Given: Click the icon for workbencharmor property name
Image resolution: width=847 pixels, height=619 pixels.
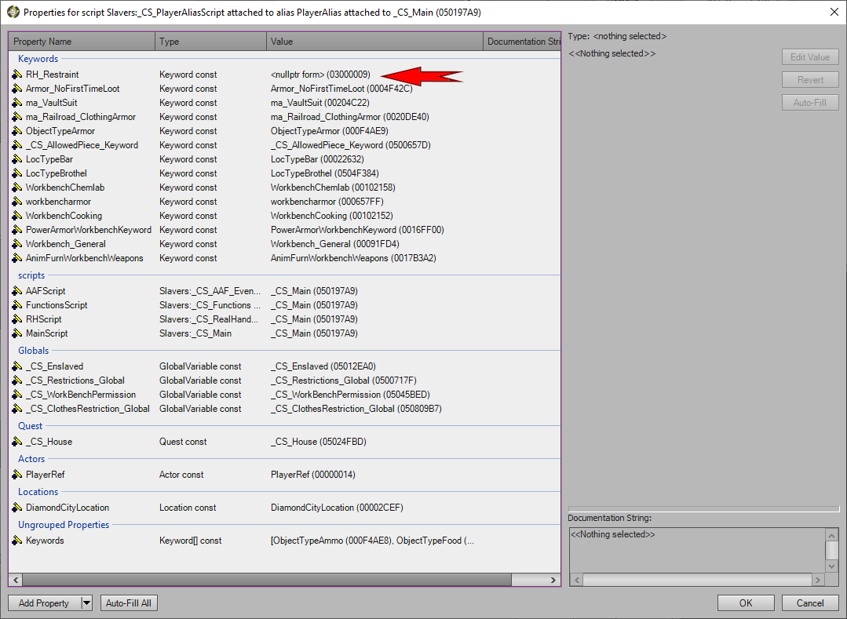Looking at the screenshot, I should (x=16, y=202).
